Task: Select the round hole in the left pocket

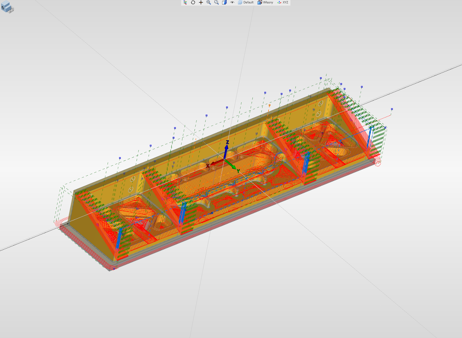Action: (x=161, y=224)
